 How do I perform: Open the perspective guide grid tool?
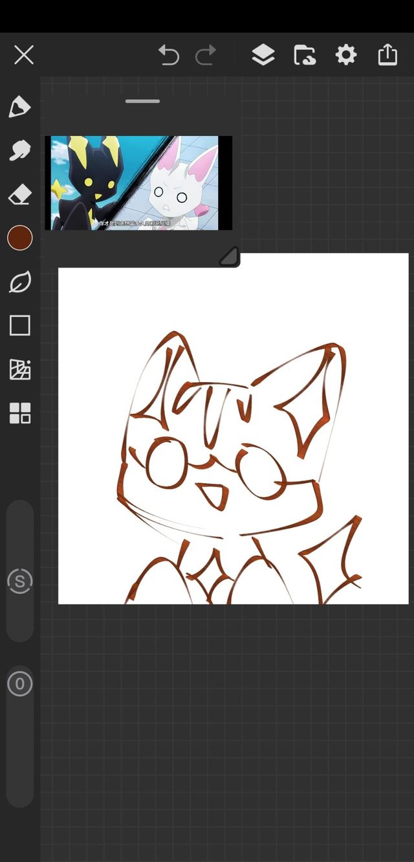tap(19, 369)
